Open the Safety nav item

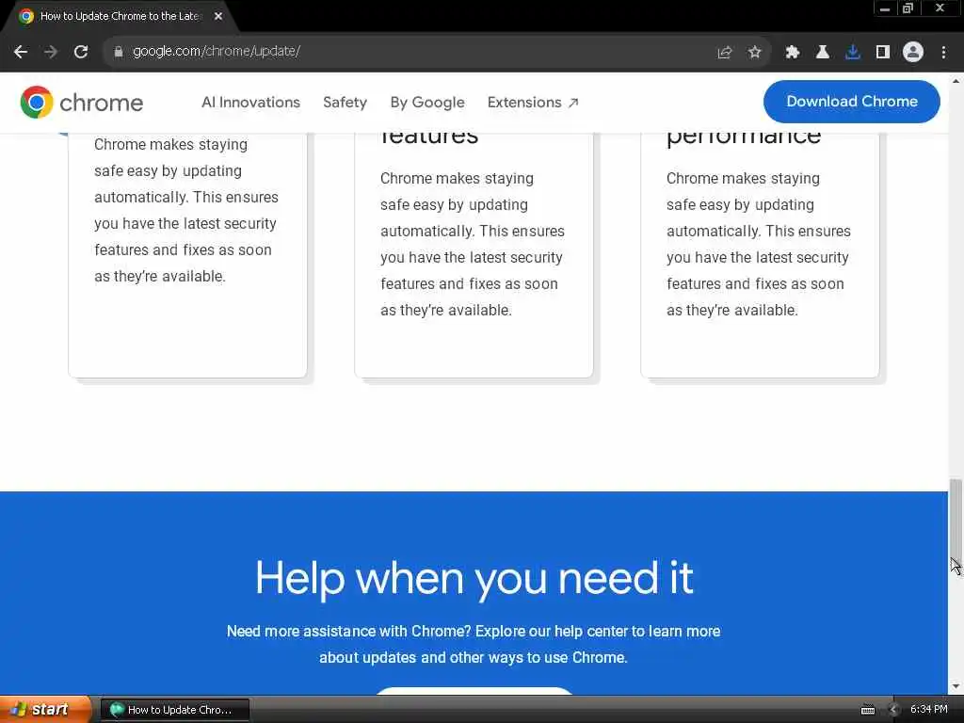tap(345, 102)
